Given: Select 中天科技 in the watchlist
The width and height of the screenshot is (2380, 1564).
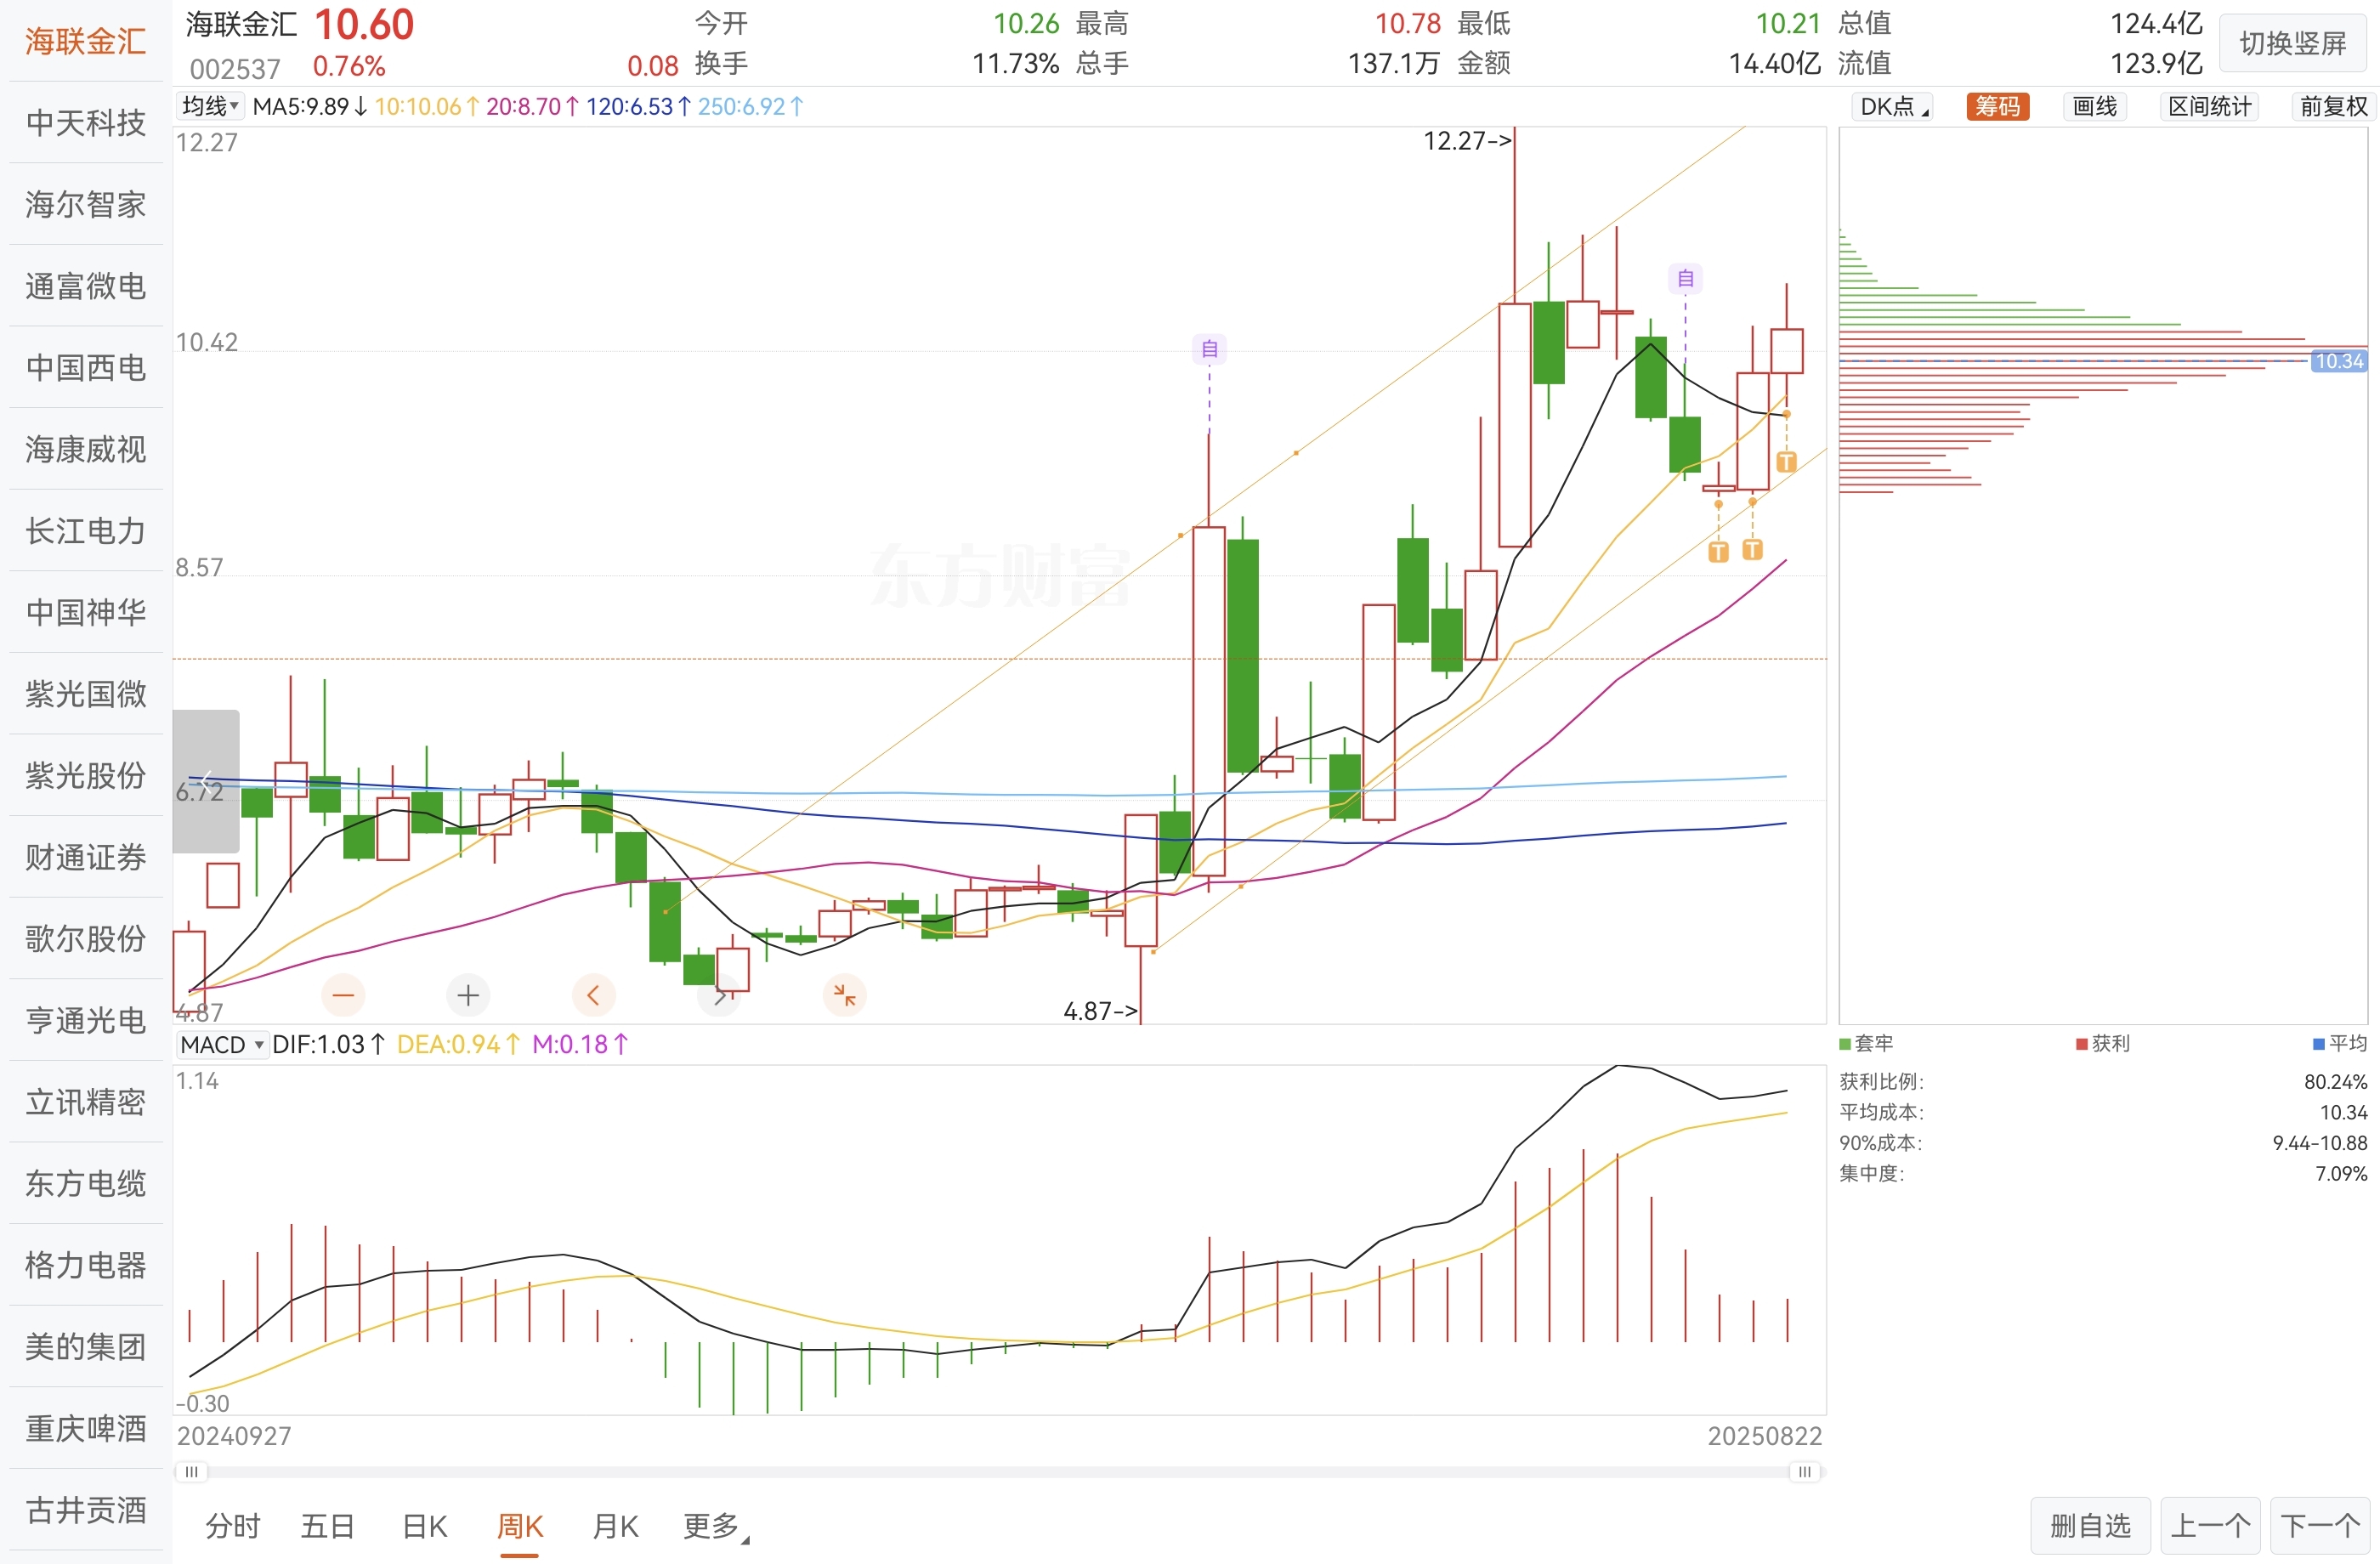Looking at the screenshot, I should (x=86, y=123).
